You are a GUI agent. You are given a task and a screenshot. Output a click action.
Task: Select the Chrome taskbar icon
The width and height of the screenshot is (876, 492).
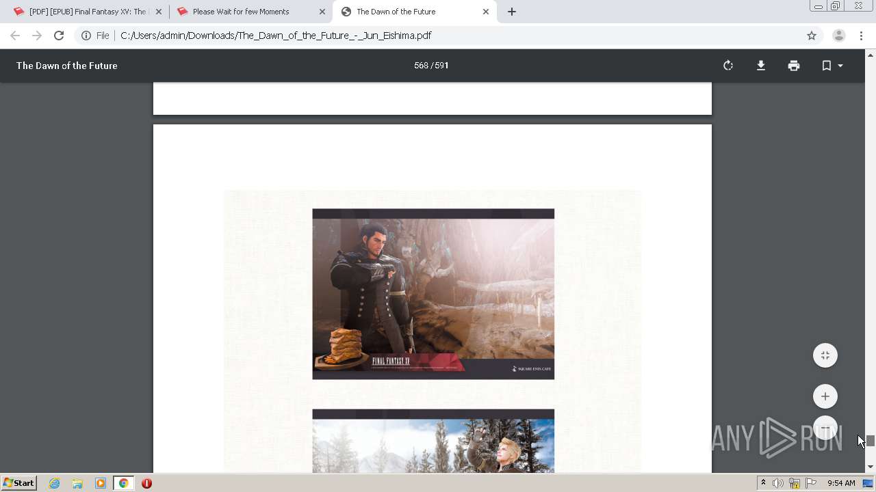[x=123, y=483]
